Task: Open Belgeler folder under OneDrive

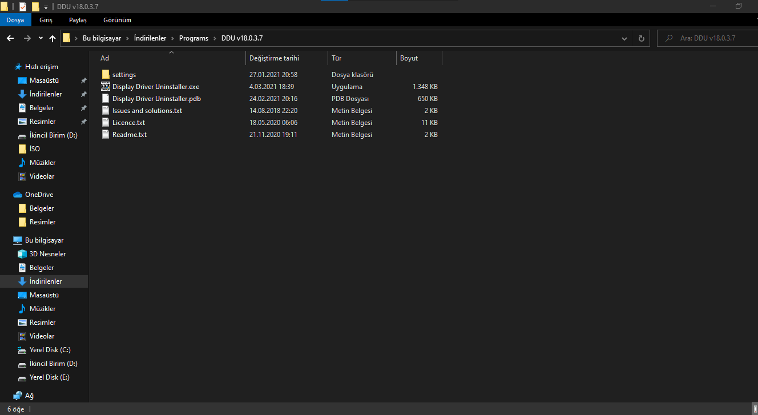Action: coord(42,208)
